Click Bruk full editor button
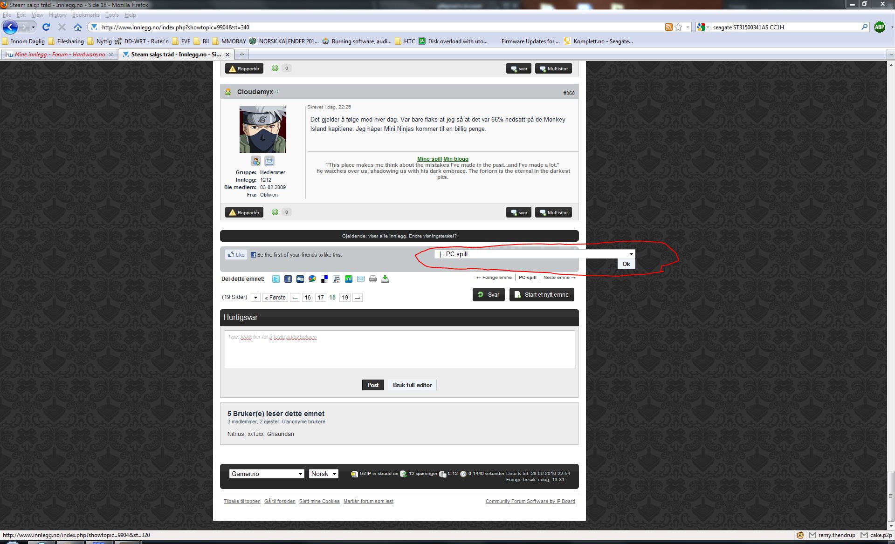The width and height of the screenshot is (895, 544). (412, 385)
